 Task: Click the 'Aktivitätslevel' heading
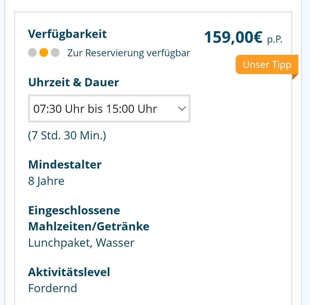[x=69, y=272]
